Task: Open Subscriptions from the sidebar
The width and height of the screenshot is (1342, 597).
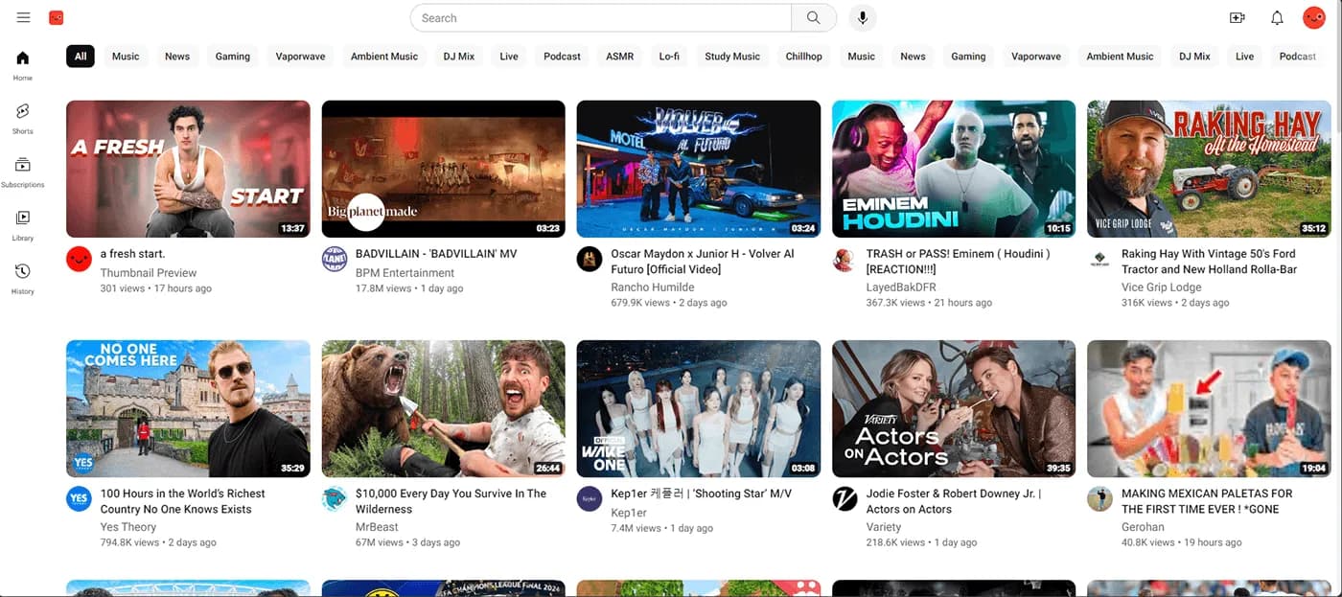Action: pos(23,172)
